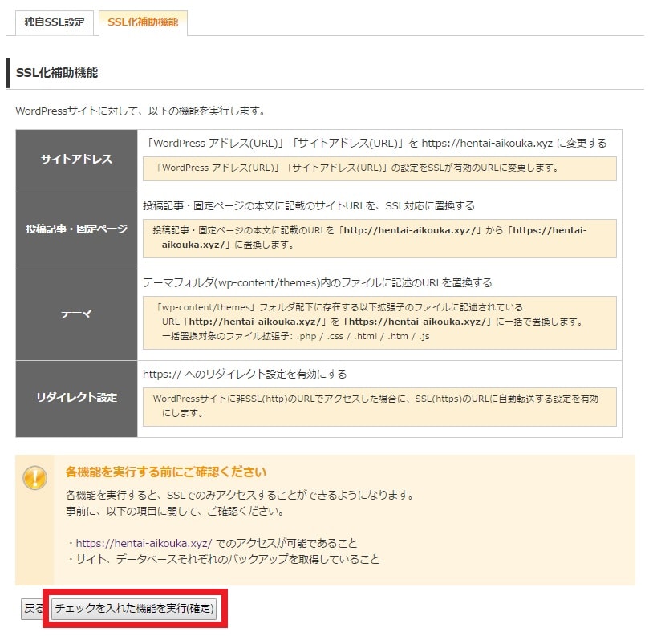Click the 一括置換対象のファイル拡張子 line

[x=295, y=336]
